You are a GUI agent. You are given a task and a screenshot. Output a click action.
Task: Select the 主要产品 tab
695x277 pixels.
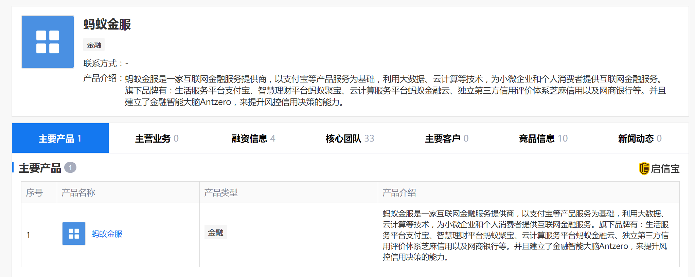coord(60,138)
